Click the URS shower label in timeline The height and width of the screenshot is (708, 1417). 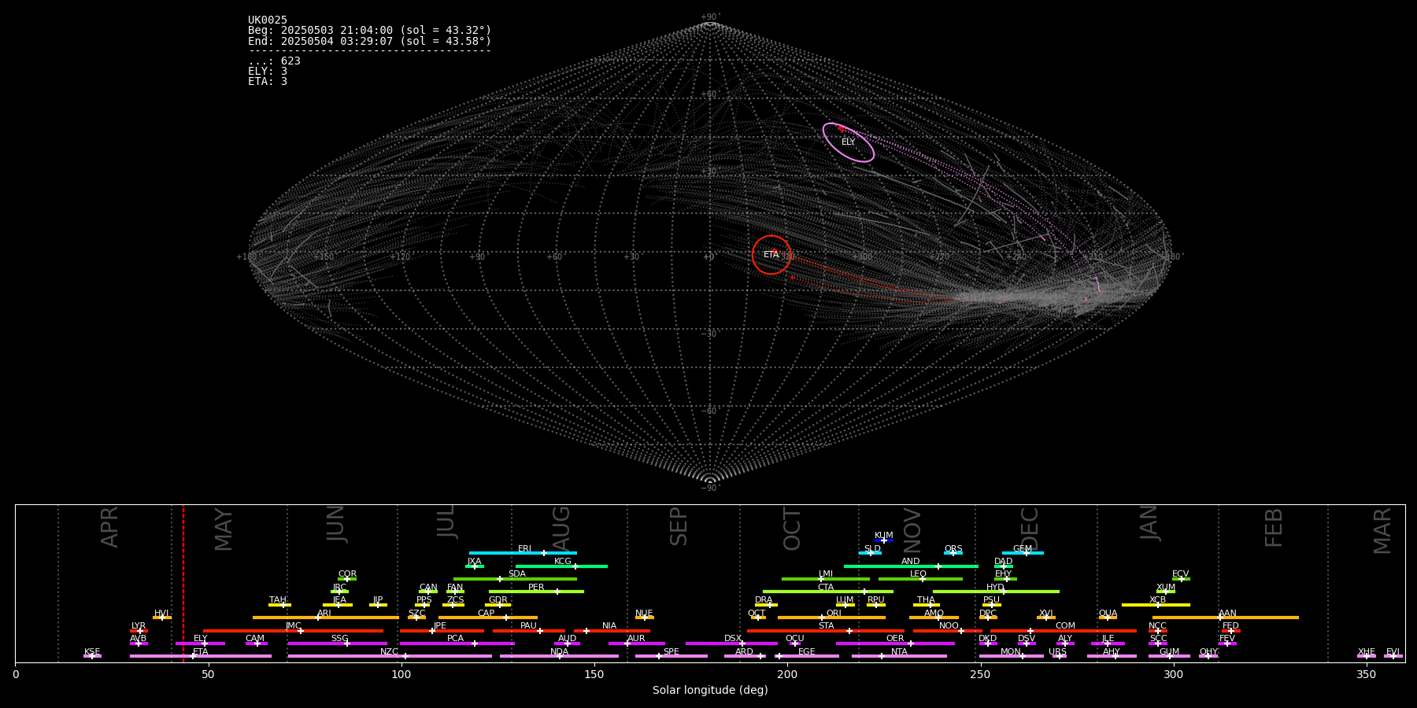(1057, 652)
